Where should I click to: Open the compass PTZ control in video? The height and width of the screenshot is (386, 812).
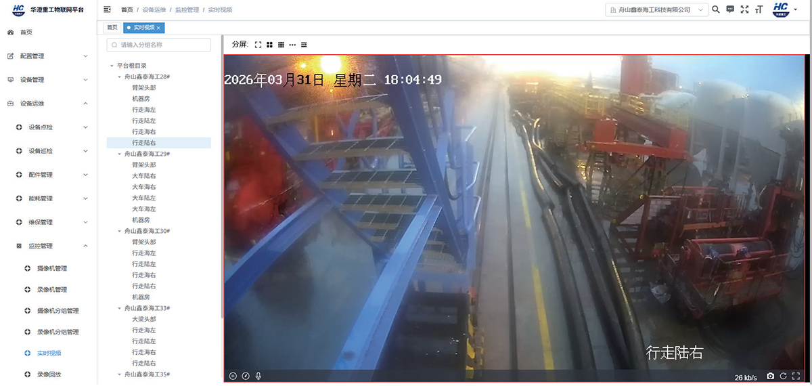[246, 376]
